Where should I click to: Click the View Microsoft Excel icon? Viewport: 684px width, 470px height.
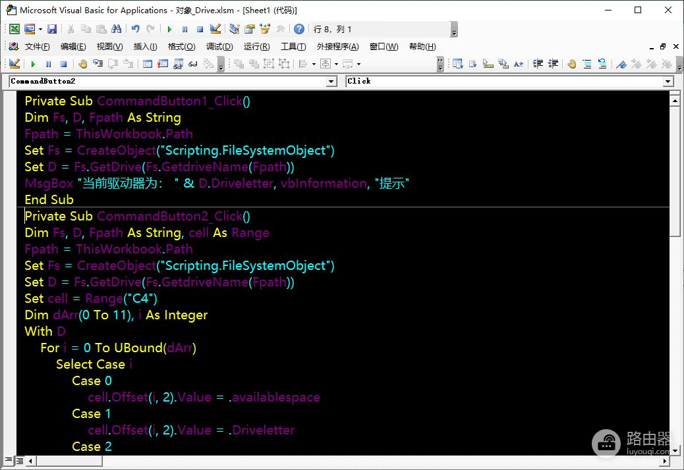coord(14,29)
